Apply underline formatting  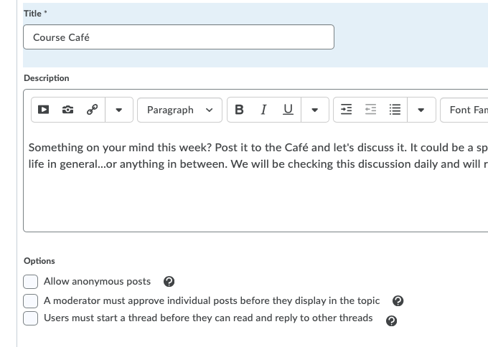(x=288, y=110)
